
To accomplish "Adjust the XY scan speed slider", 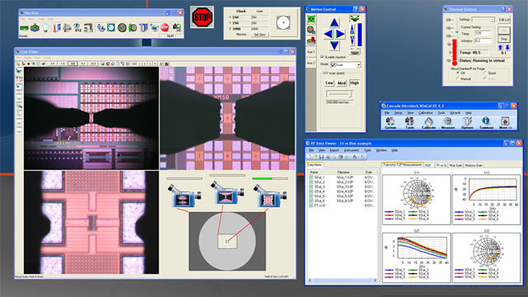I will click(x=339, y=94).
